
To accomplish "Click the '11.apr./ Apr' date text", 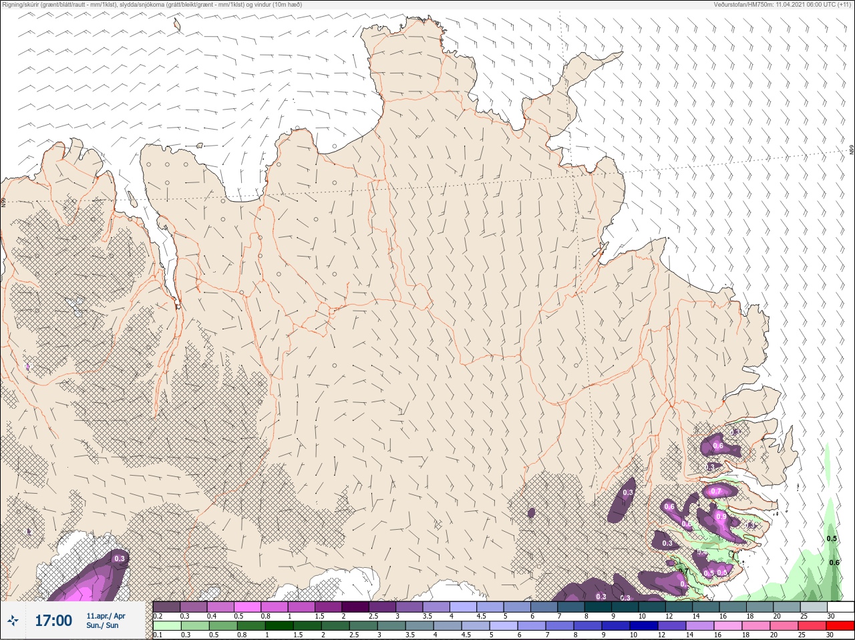I will [x=106, y=616].
